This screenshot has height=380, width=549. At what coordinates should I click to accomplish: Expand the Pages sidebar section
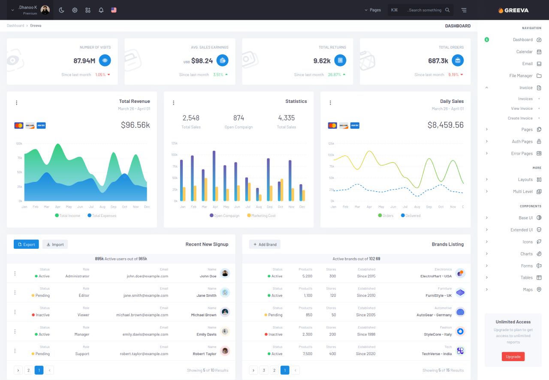513,129
